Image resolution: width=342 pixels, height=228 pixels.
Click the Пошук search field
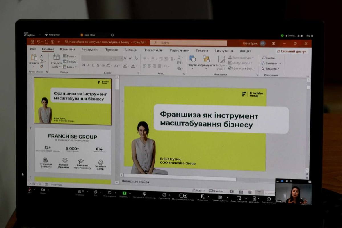click(x=189, y=43)
